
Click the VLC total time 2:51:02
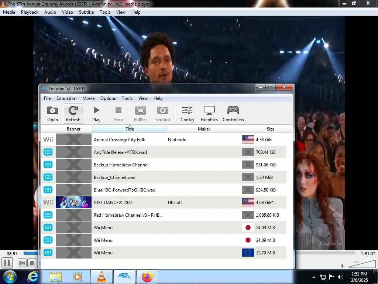coord(368,254)
